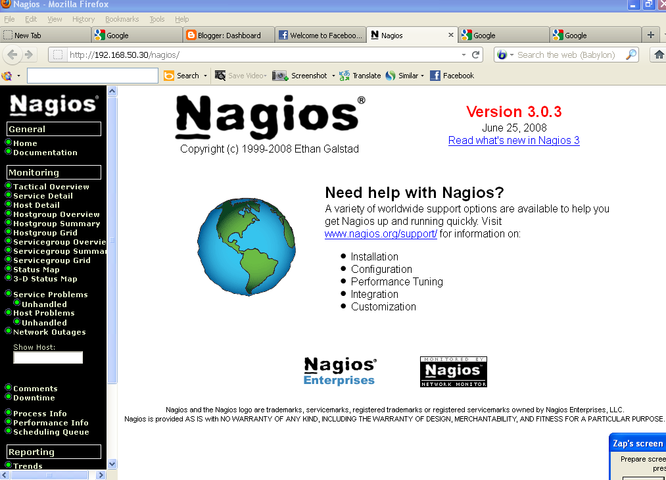Open Downtime in the sidebar
This screenshot has width=666, height=480.
point(34,398)
